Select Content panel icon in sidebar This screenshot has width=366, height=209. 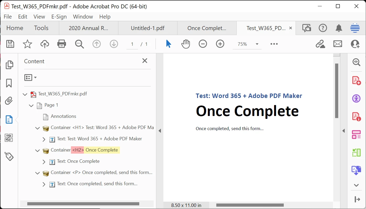click(9, 120)
